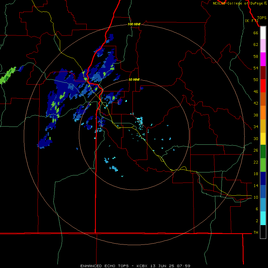Click the KCBX radar station identifier
Screen dimensions: 268x268
click(x=142, y=266)
